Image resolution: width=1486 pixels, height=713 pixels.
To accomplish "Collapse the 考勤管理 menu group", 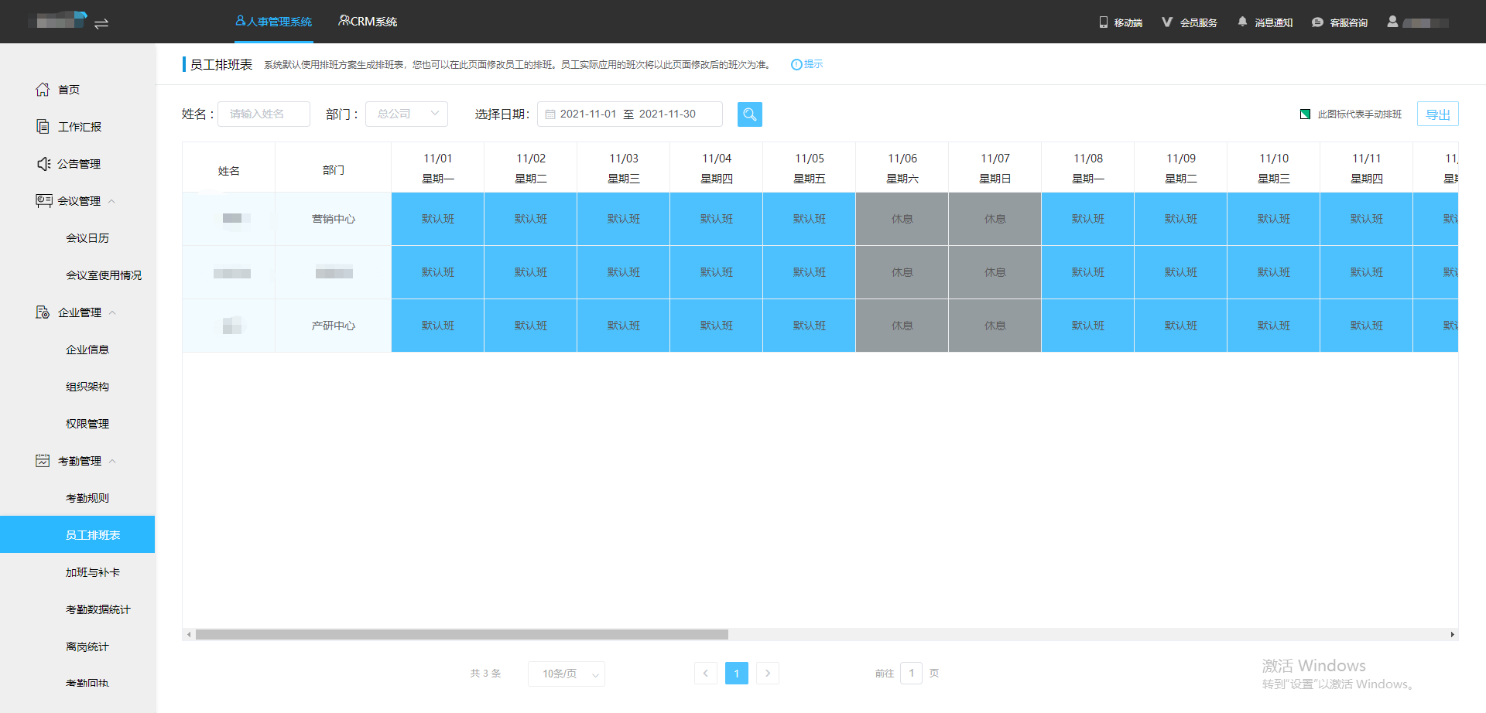I will click(x=112, y=461).
